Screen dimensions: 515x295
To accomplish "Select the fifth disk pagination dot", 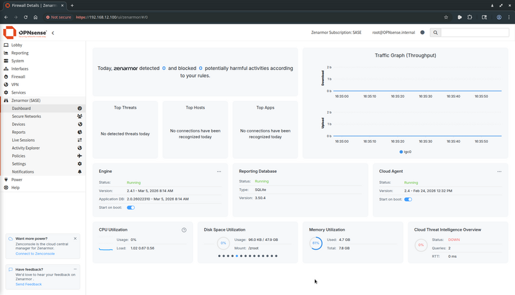I will point(237,256).
